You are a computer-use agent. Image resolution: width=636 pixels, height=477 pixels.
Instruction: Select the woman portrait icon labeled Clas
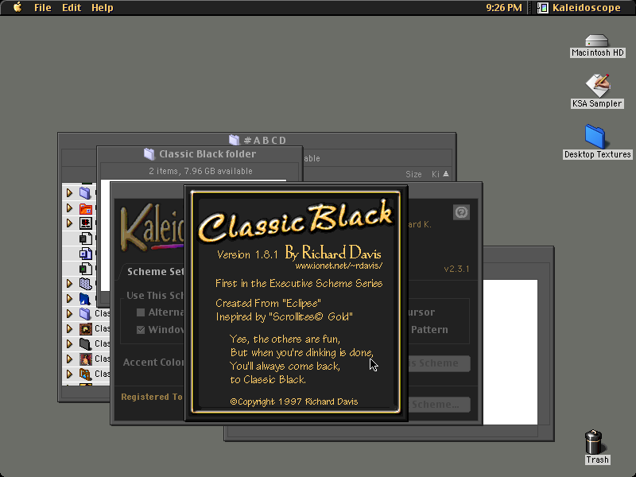pyautogui.click(x=85, y=359)
